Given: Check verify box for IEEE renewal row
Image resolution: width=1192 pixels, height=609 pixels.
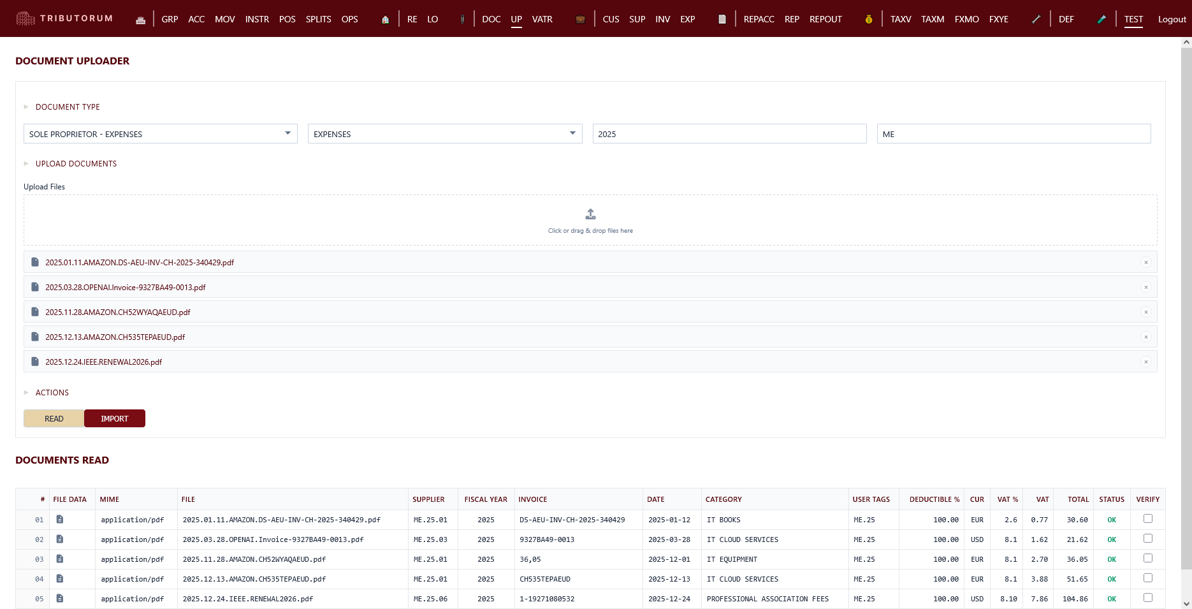Looking at the screenshot, I should [x=1148, y=598].
